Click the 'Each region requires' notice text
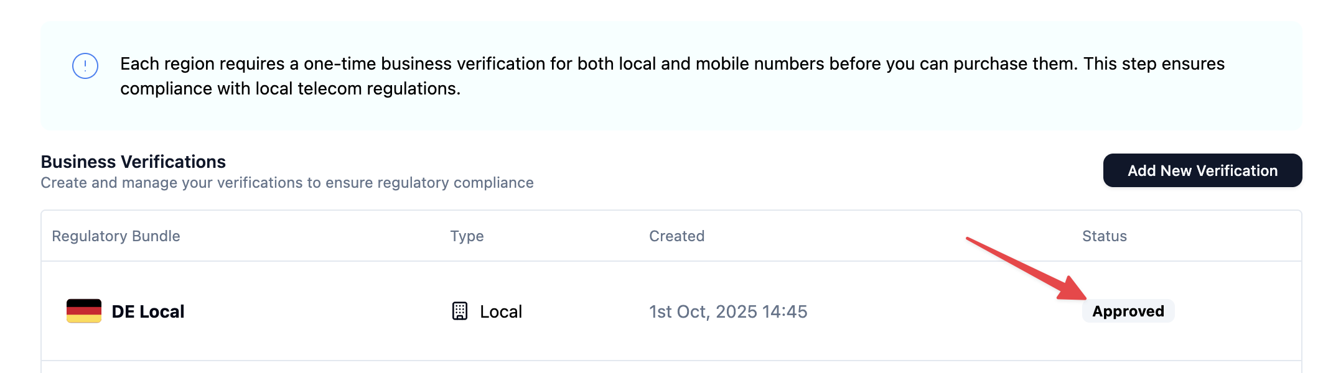1323x373 pixels. 672,64
